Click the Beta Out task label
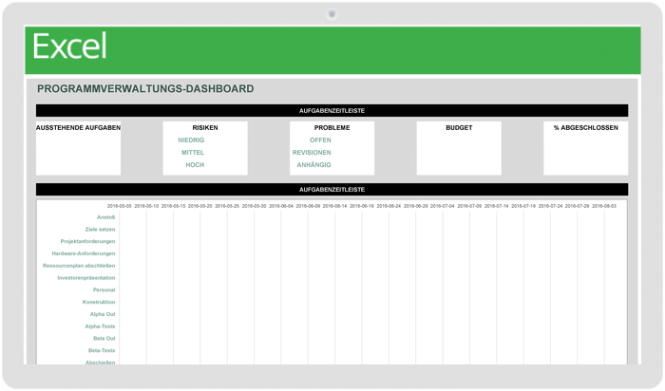Image resolution: width=665 pixels, height=391 pixels. pos(104,339)
